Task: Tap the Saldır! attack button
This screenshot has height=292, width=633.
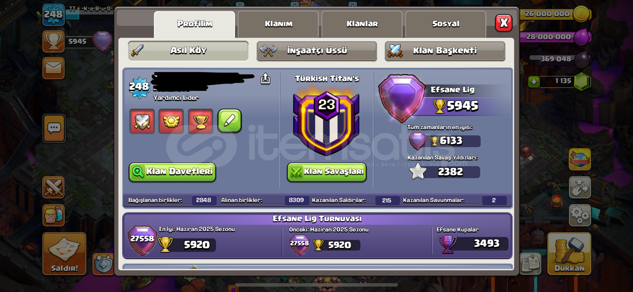Action: [x=64, y=253]
